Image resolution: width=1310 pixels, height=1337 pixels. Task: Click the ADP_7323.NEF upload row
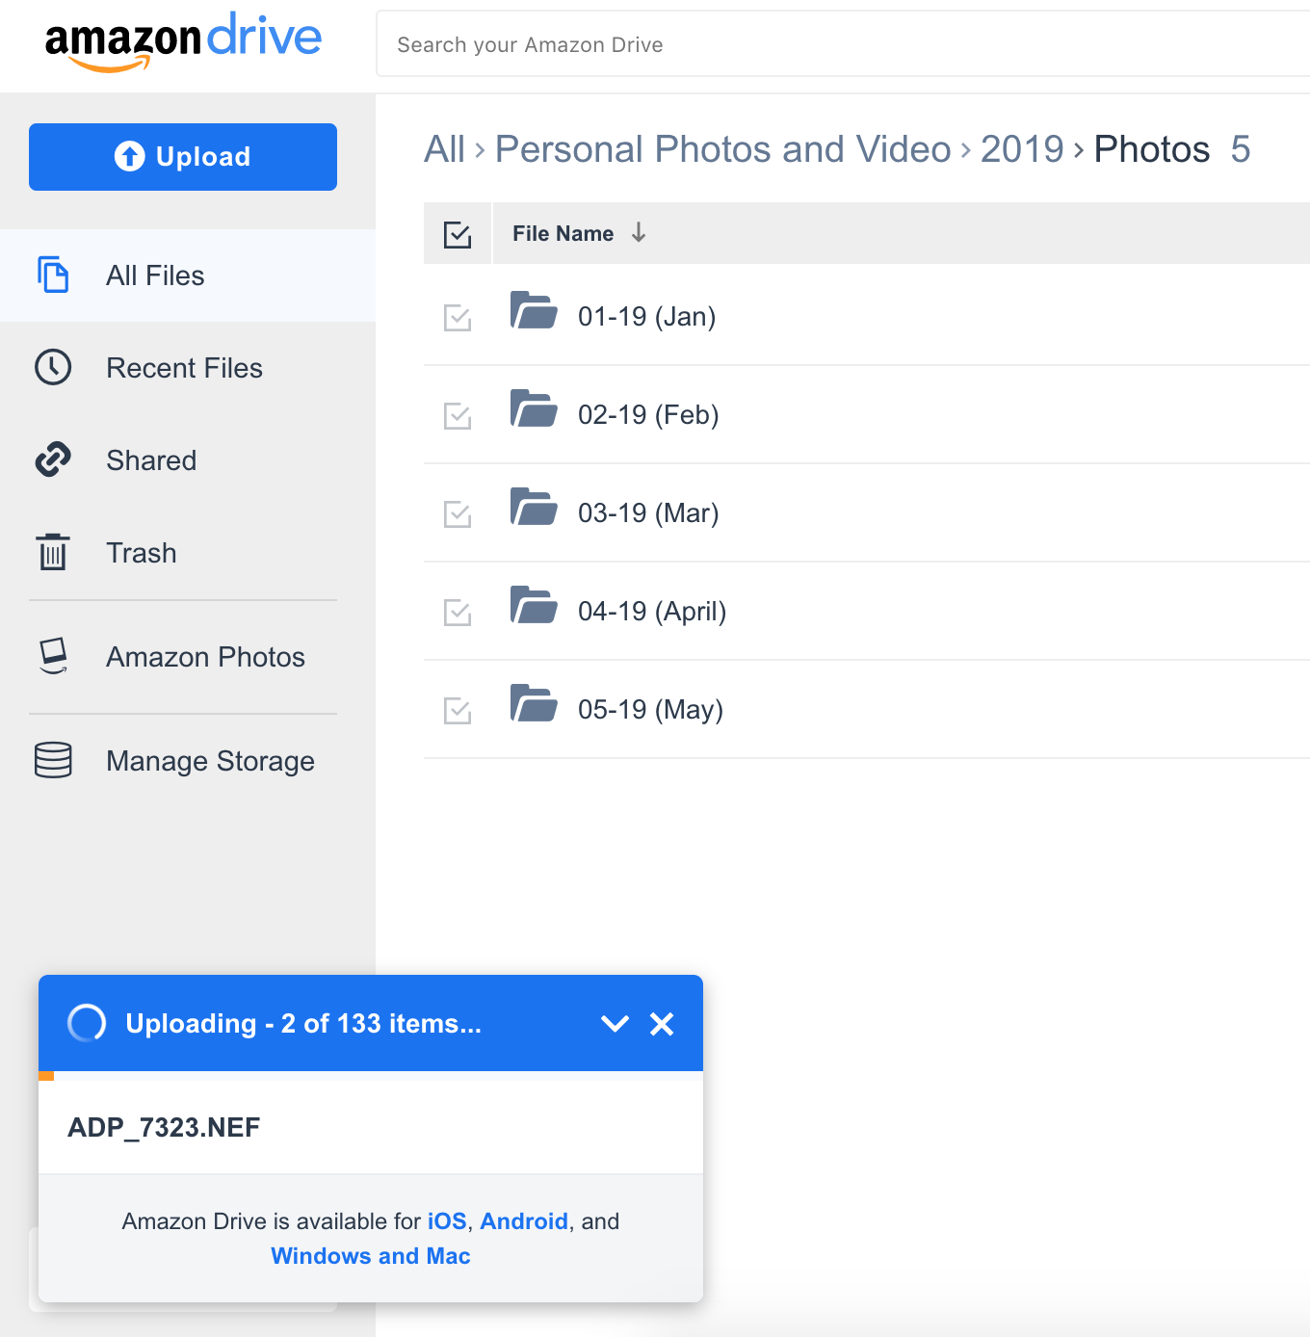click(371, 1127)
